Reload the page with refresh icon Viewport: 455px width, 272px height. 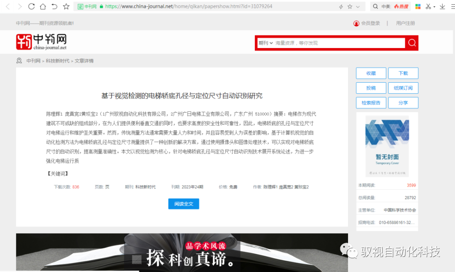click(31, 6)
